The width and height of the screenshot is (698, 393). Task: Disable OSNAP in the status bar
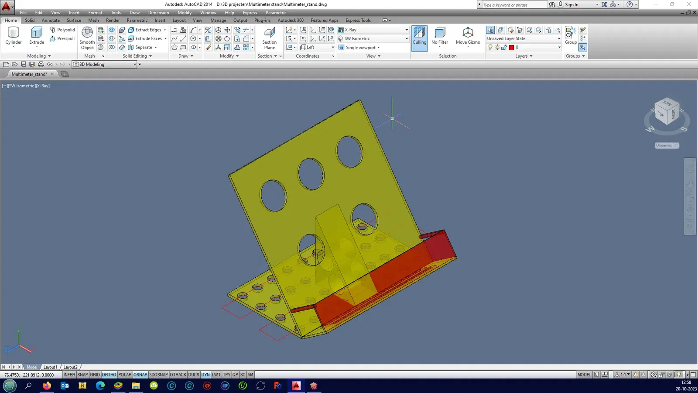coord(140,375)
